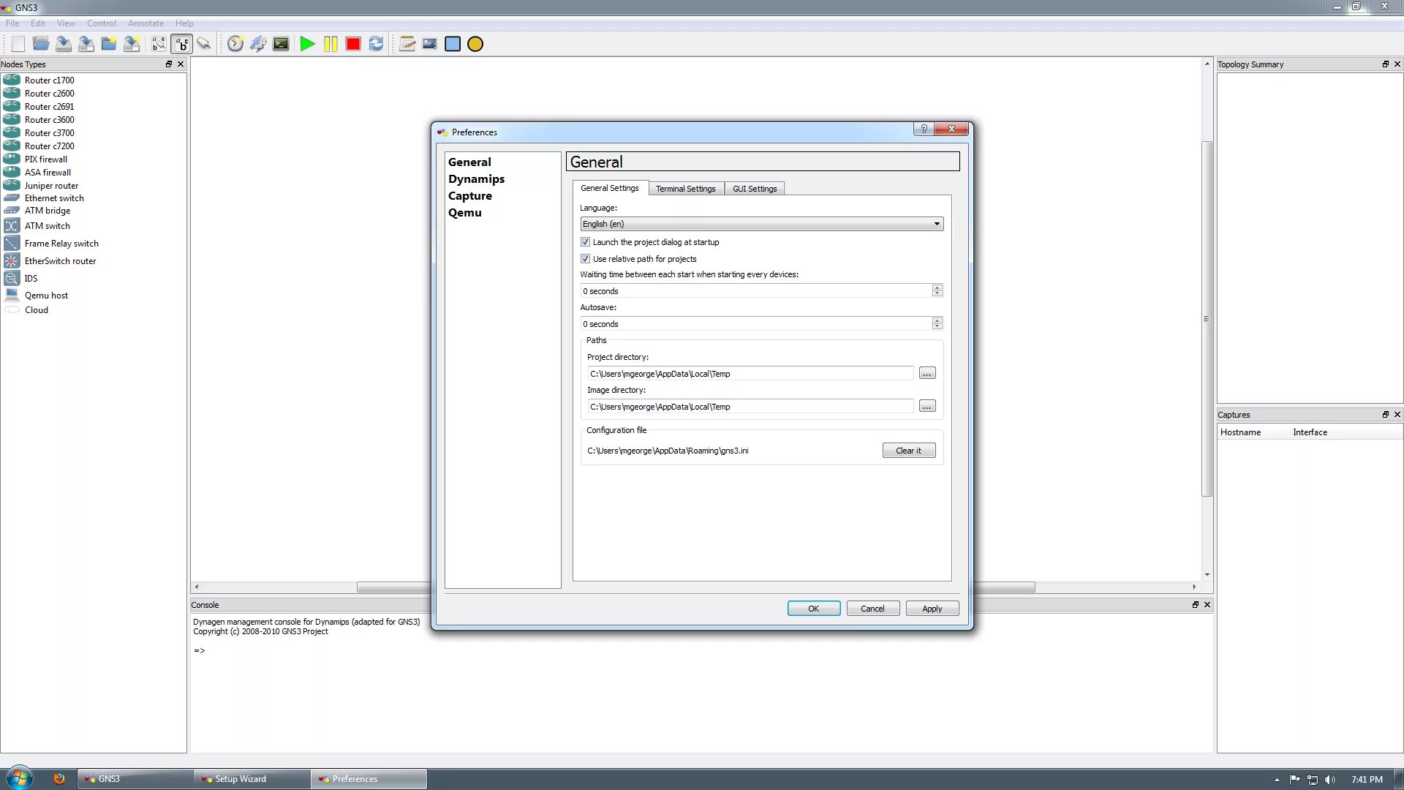The width and height of the screenshot is (1404, 790).
Task: Click the Save Project As icon
Action: 132,44
